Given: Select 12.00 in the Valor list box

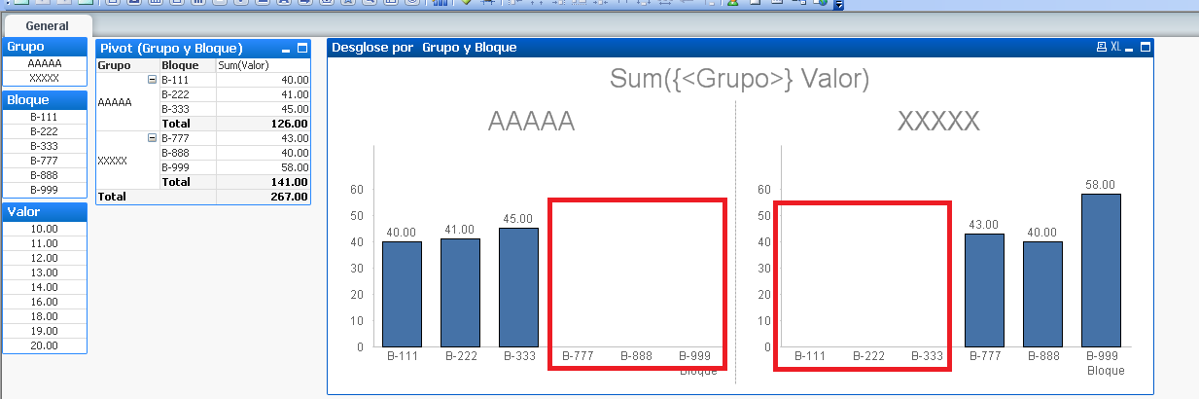Looking at the screenshot, I should [x=45, y=258].
